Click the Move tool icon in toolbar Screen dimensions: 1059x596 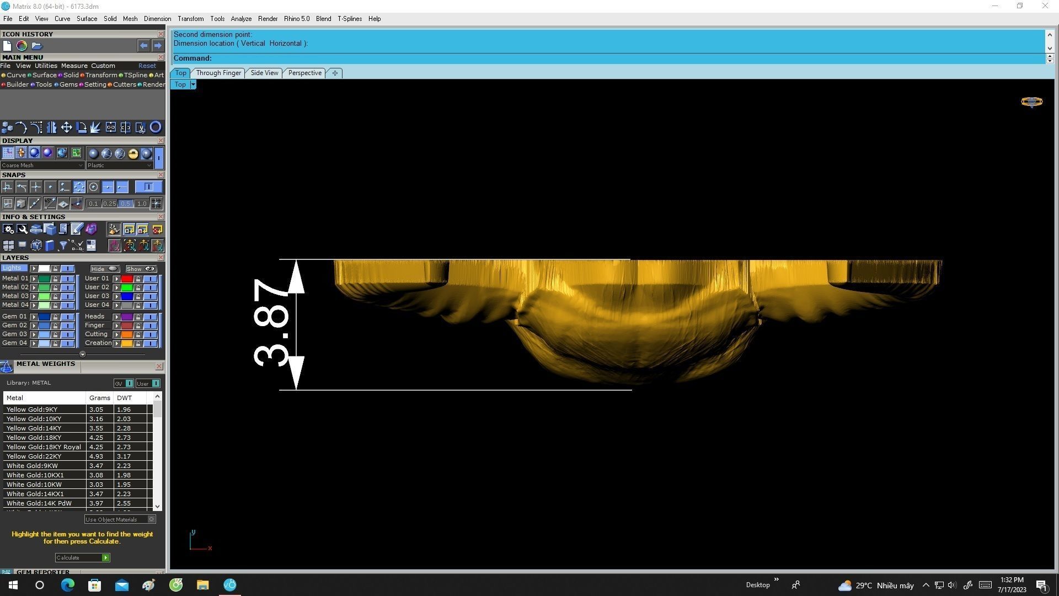click(66, 127)
